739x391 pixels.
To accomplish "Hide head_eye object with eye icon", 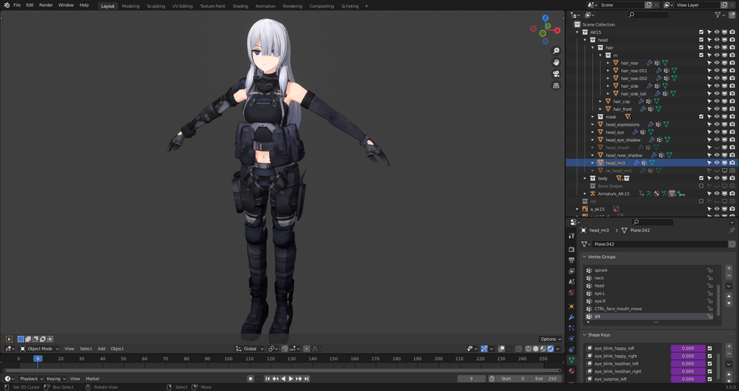I will click(717, 132).
